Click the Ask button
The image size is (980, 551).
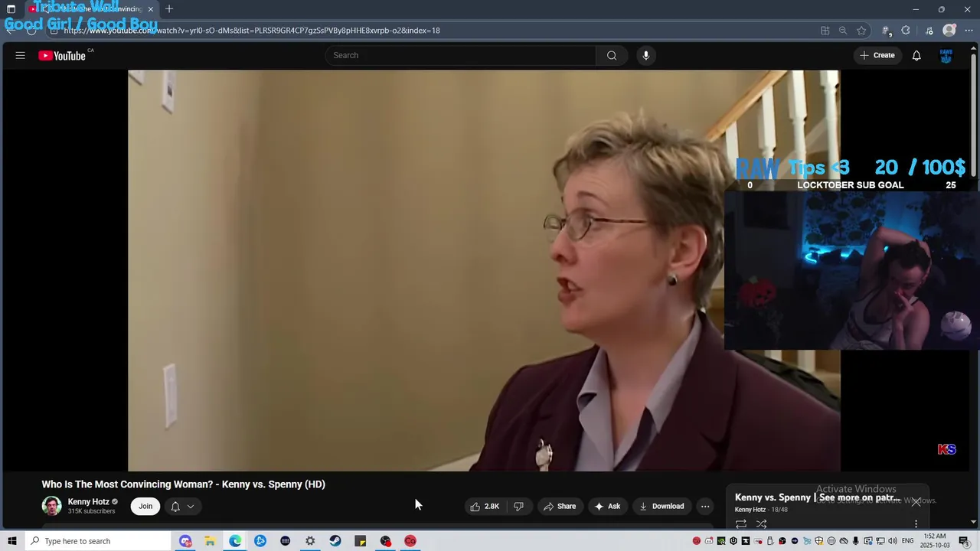607,506
